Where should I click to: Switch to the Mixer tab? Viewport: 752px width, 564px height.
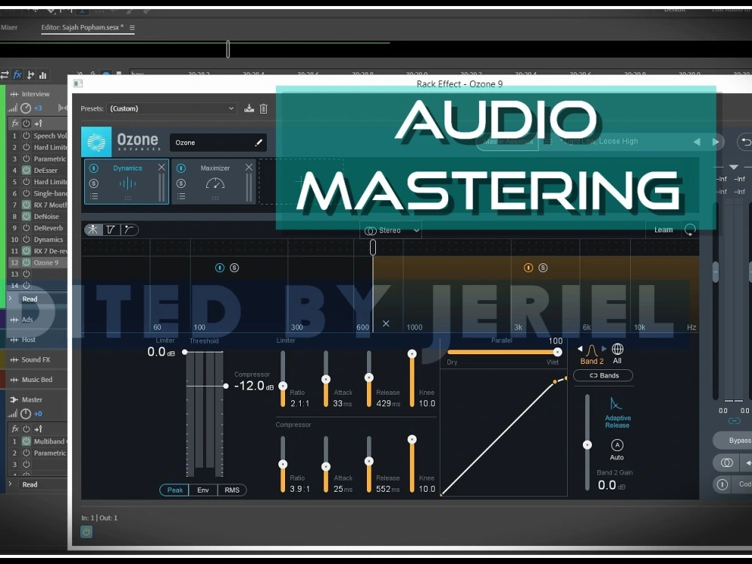(x=9, y=27)
